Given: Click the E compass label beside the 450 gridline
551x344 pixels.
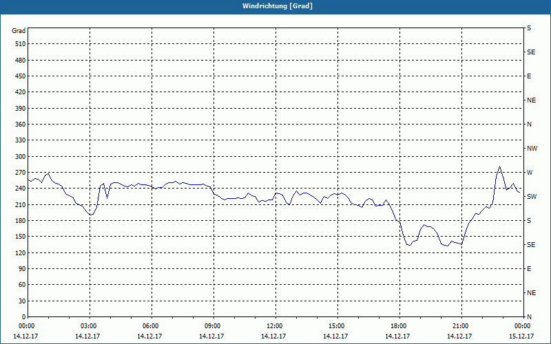Looking at the screenshot, I should pos(529,76).
